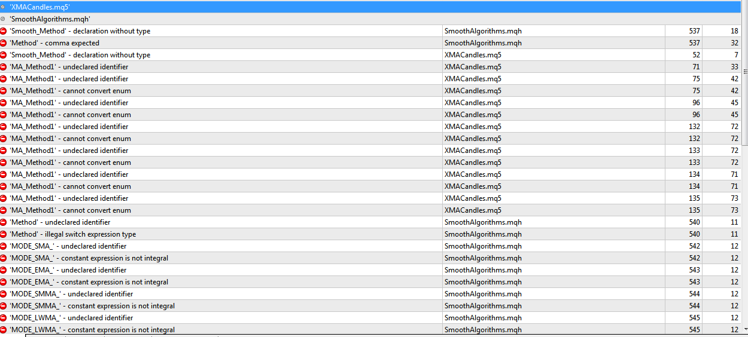Click 'SmoothAlgorithms.mqh' file cell in 'MODE_EMA_' undeclared row
This screenshot has width=748, height=337.
click(483, 269)
